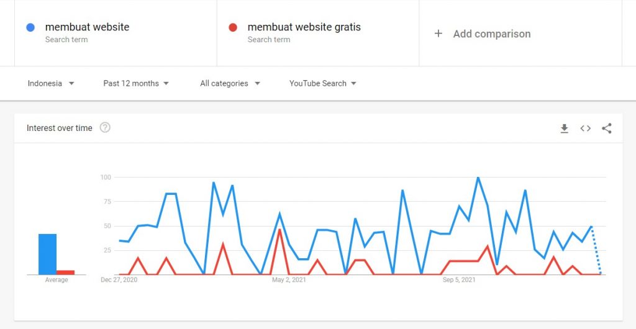Download the Interest over time data

(x=564, y=128)
